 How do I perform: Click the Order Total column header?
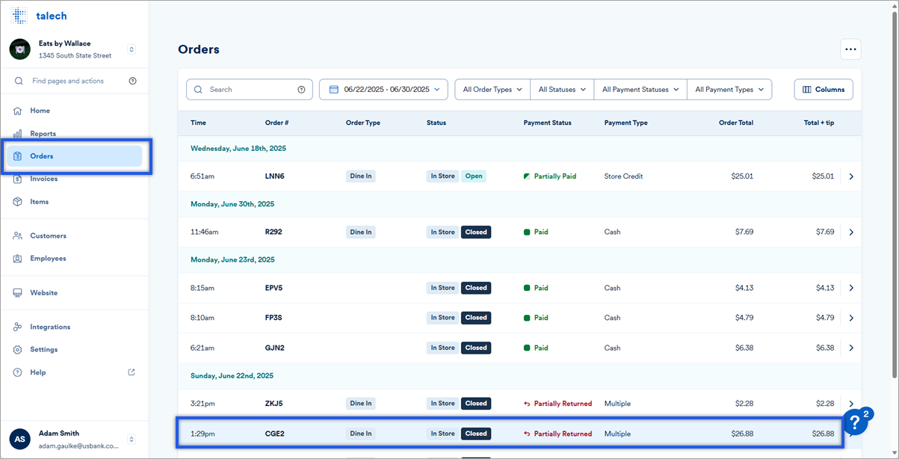point(736,123)
